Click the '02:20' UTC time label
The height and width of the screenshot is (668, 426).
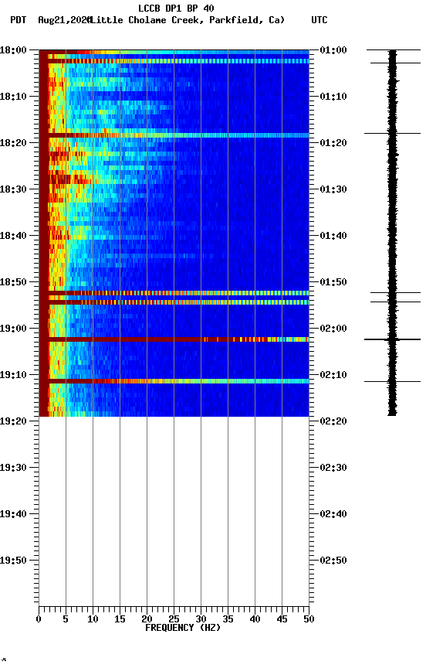[x=333, y=421]
